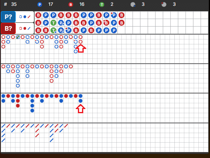Click bottom circle of big eye road's four-deep red column
The height and width of the screenshot is (158, 210).
[51, 81]
